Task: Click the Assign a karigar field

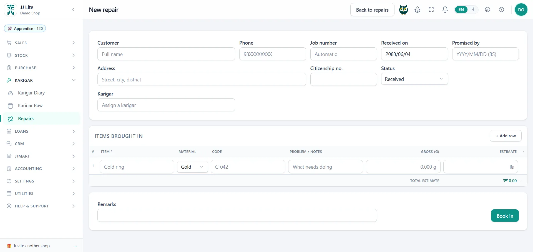Action: point(166,105)
